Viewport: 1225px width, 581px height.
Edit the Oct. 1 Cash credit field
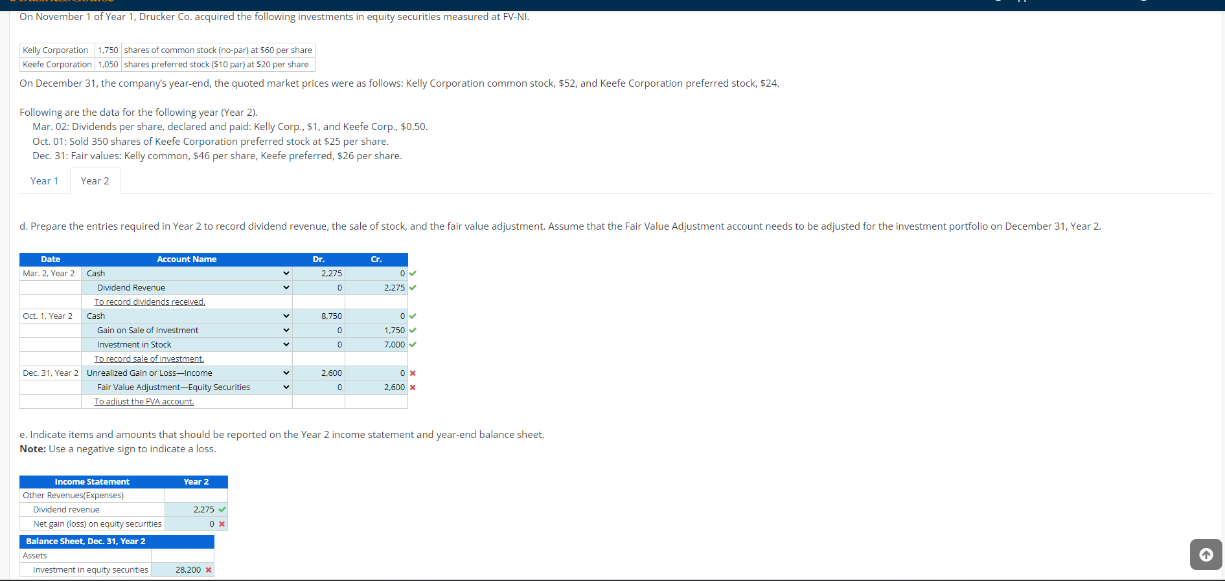(x=376, y=316)
